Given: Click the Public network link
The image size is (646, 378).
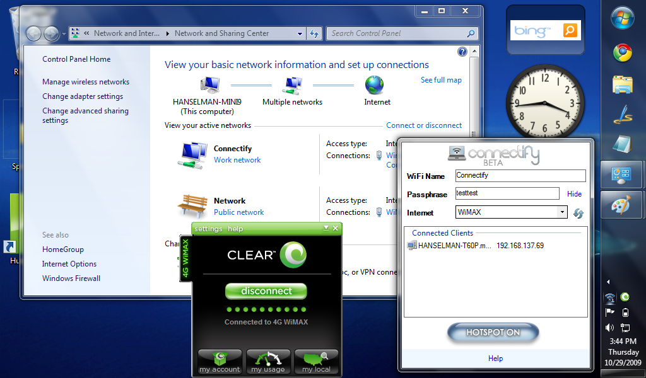Looking at the screenshot, I should coord(238,212).
